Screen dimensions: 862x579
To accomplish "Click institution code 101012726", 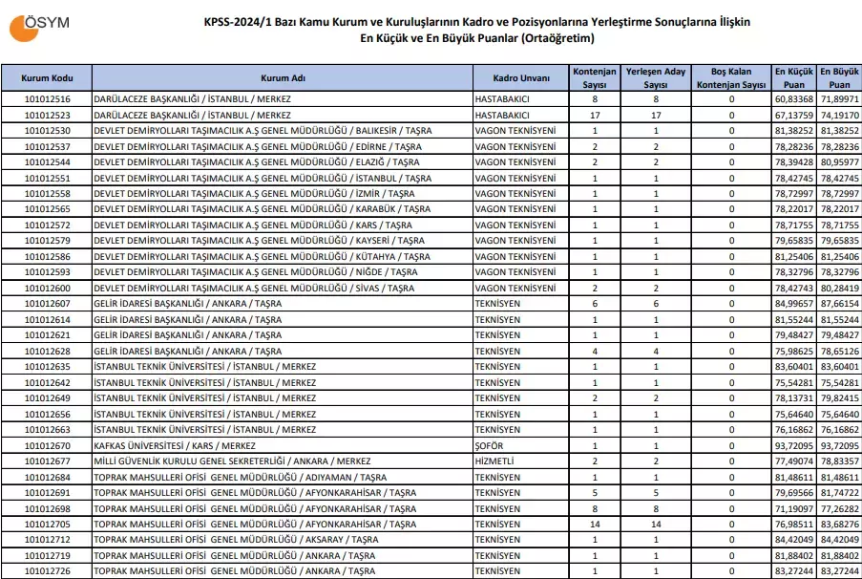I will 46,570.
